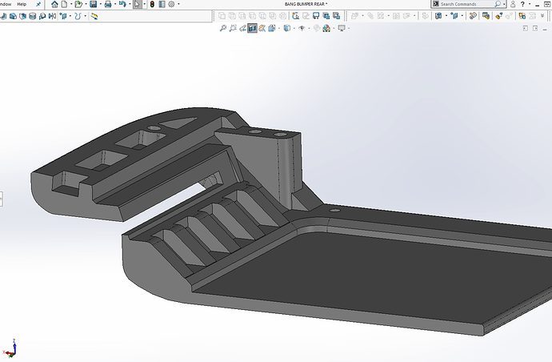This screenshot has width=552, height=362.
Task: Open the Options gear icon
Action: 171,4
